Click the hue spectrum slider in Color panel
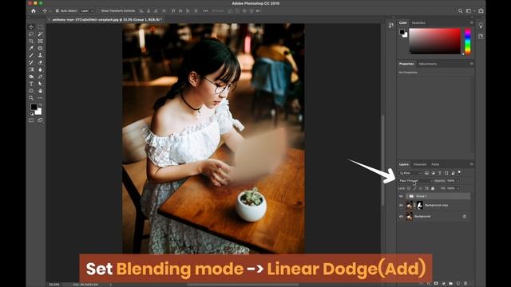The width and height of the screenshot is (511, 287). click(x=468, y=41)
